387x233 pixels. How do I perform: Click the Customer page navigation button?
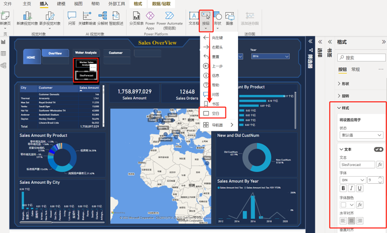click(115, 53)
